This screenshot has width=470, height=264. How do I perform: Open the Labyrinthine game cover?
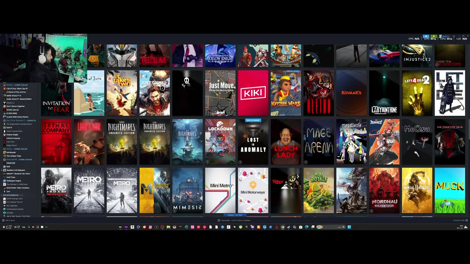pyautogui.click(x=384, y=93)
